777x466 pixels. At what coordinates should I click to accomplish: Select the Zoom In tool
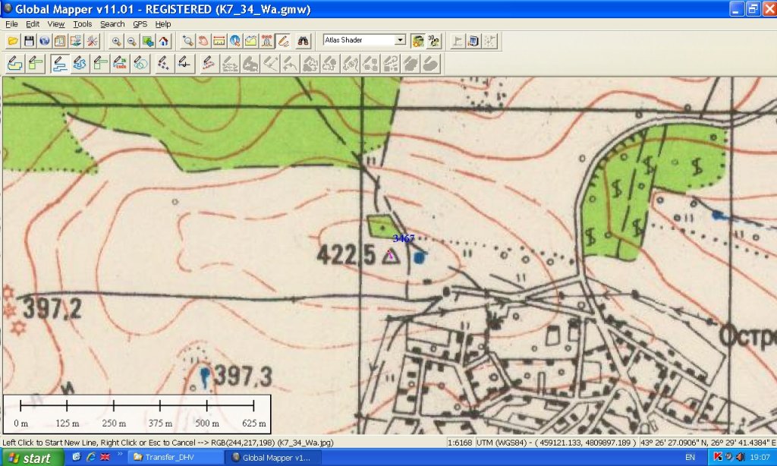(x=116, y=41)
